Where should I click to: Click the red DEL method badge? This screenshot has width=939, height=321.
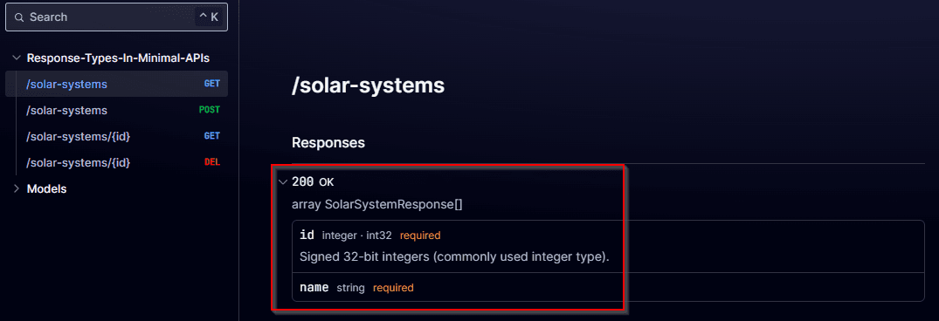pyautogui.click(x=212, y=162)
